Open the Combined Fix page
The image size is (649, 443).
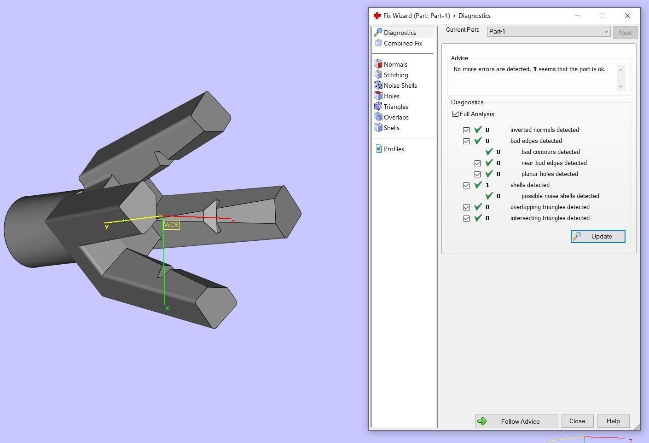(403, 43)
